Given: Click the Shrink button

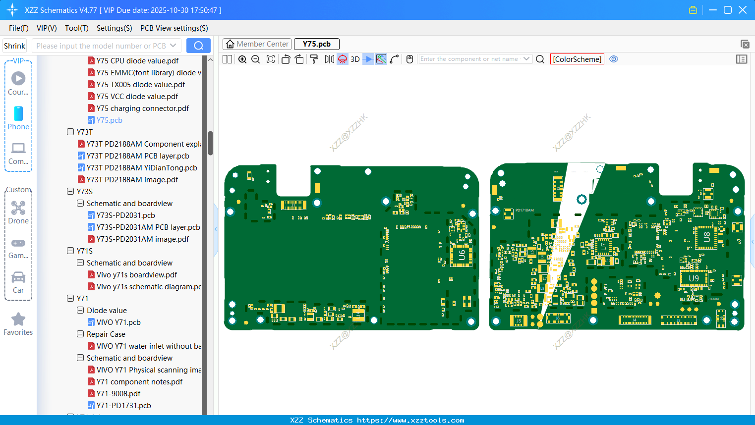Looking at the screenshot, I should 15,46.
